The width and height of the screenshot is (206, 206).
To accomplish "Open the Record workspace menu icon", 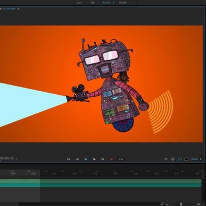I will [113, 3].
